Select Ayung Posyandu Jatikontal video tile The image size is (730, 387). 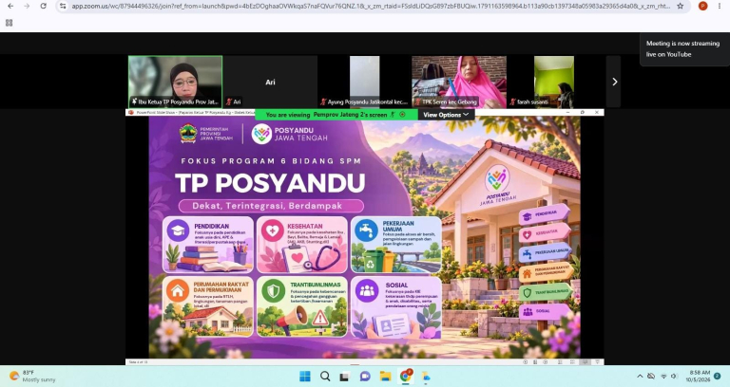(x=365, y=82)
